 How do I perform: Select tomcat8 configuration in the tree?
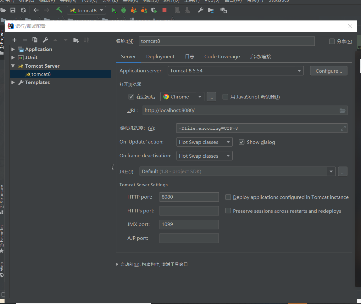click(60, 74)
